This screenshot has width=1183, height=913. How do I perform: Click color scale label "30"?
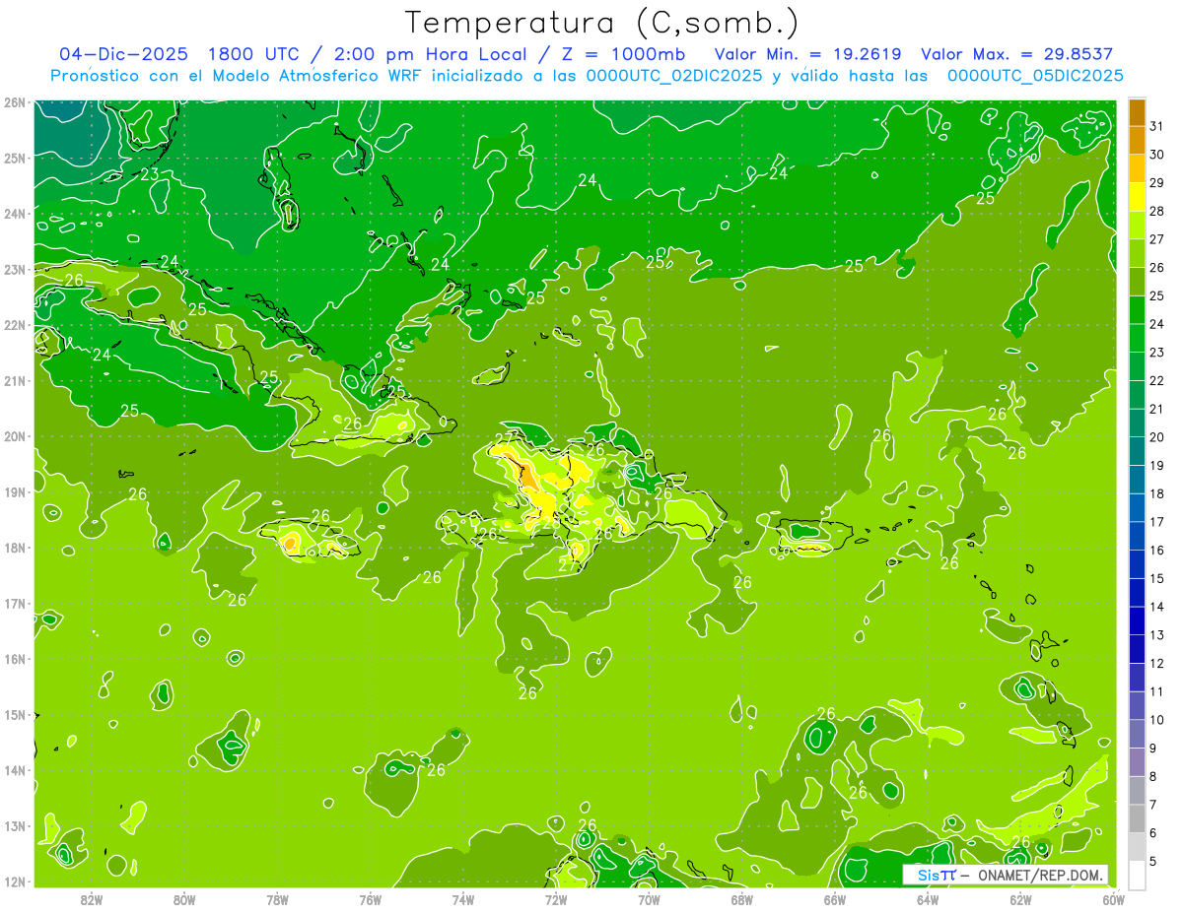[1157, 155]
